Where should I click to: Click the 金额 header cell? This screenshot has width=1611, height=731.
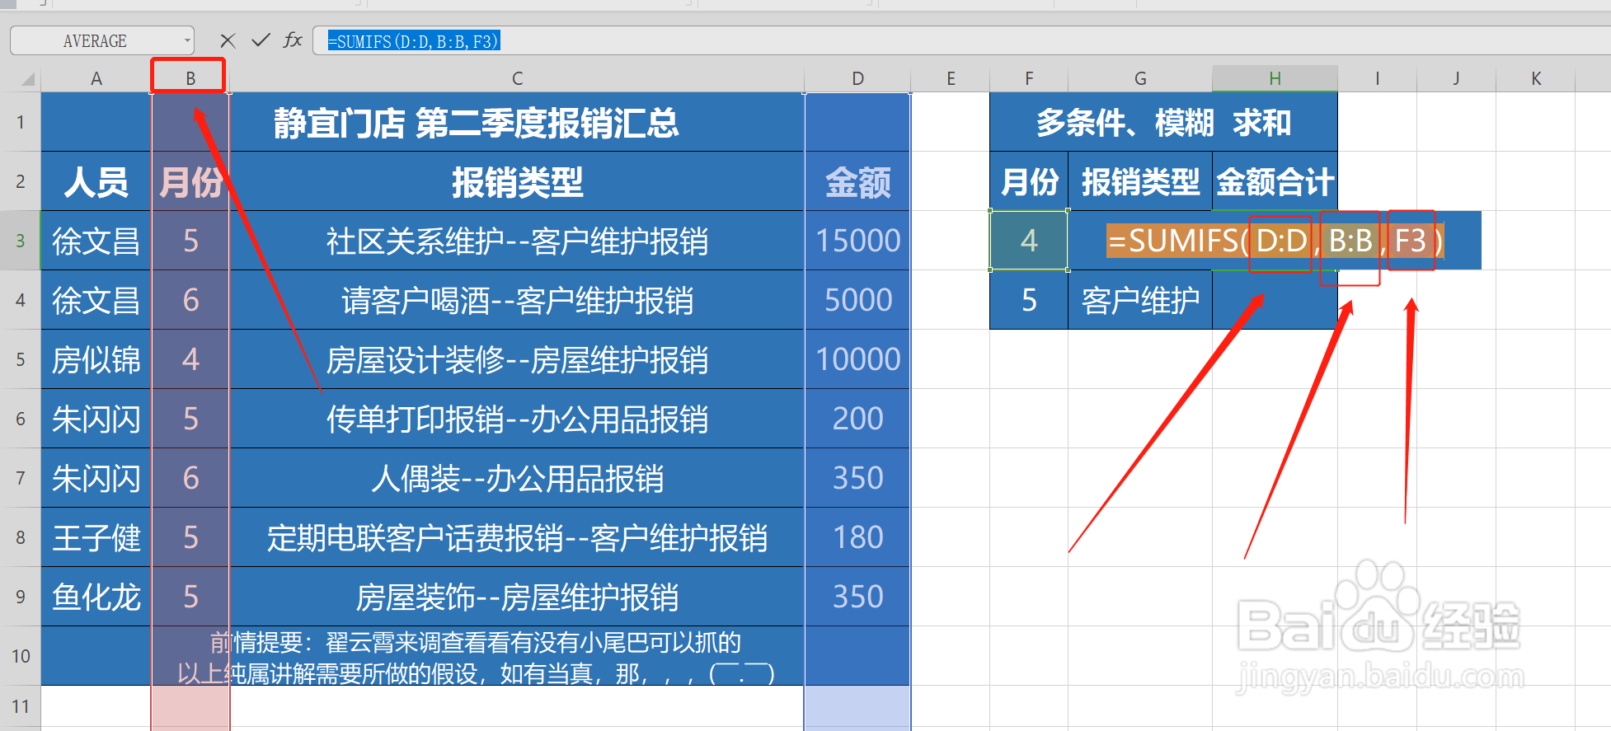[x=857, y=181]
